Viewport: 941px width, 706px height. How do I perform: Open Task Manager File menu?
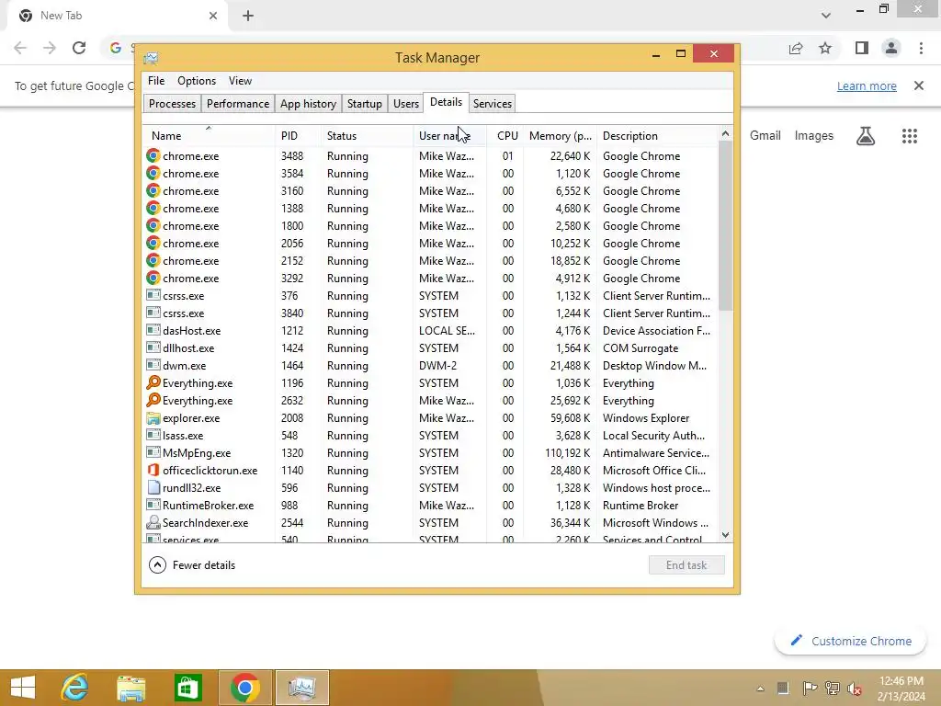pos(156,81)
